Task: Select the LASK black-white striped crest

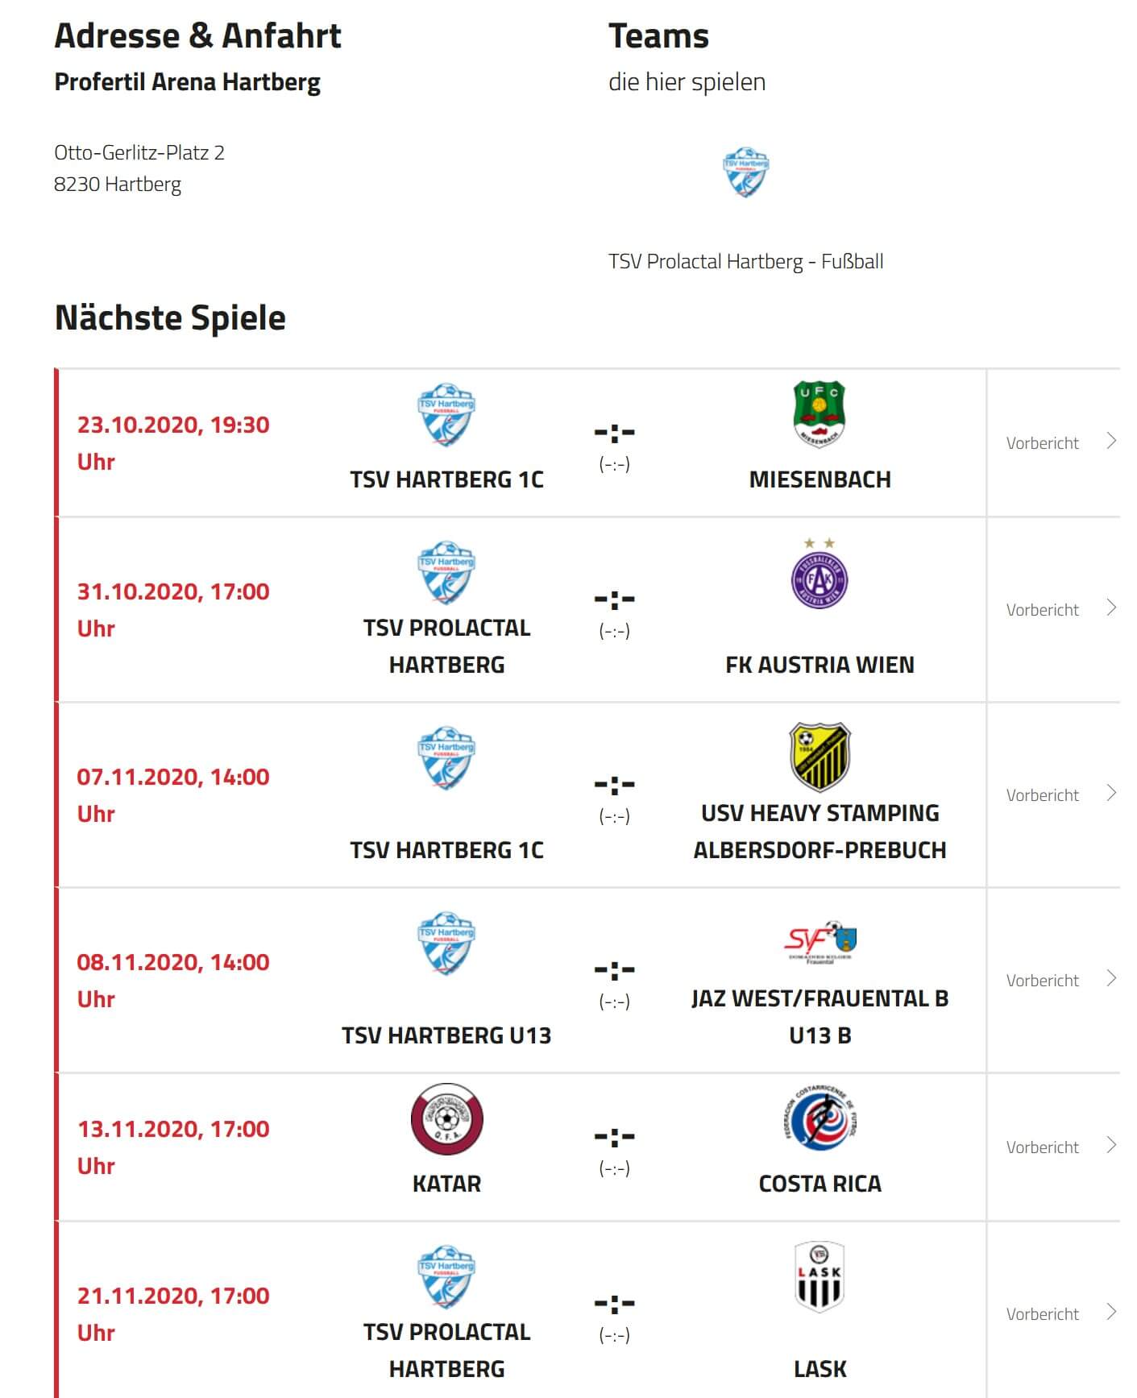Action: click(x=820, y=1277)
